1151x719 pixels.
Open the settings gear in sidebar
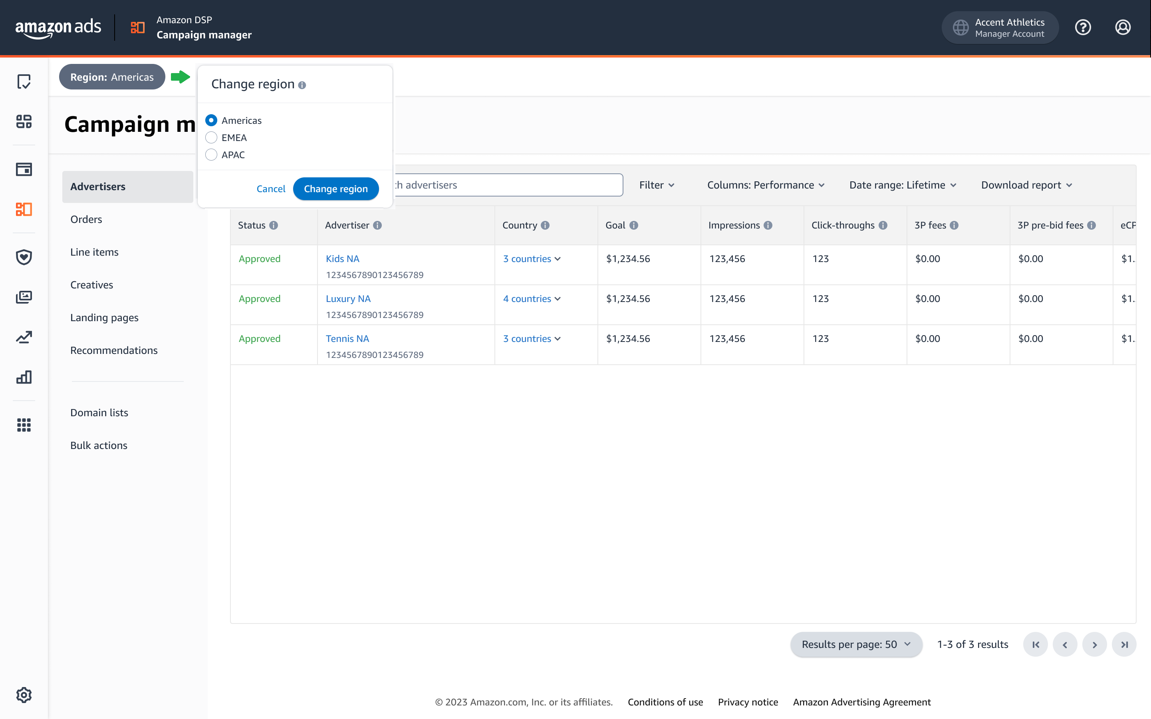tap(24, 695)
